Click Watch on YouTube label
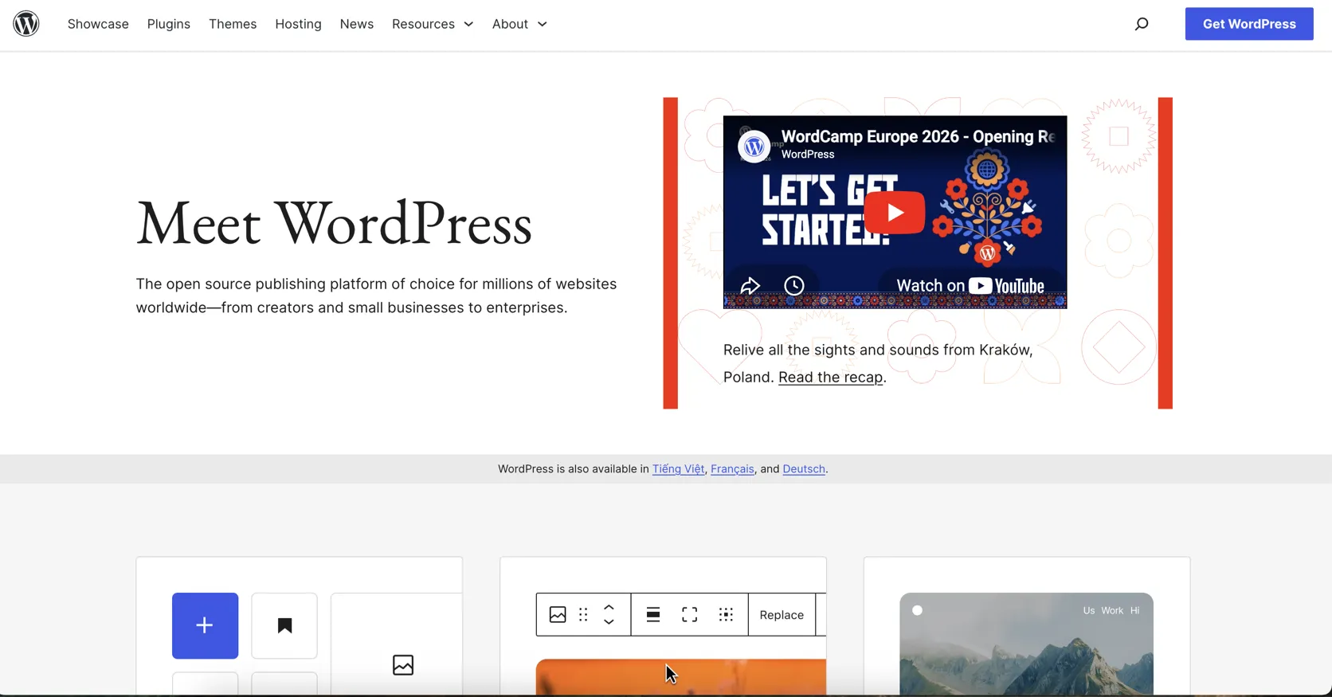The height and width of the screenshot is (697, 1332). click(970, 286)
